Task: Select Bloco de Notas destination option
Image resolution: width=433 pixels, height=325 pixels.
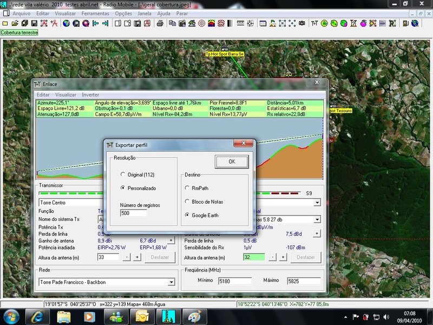Action: point(187,201)
